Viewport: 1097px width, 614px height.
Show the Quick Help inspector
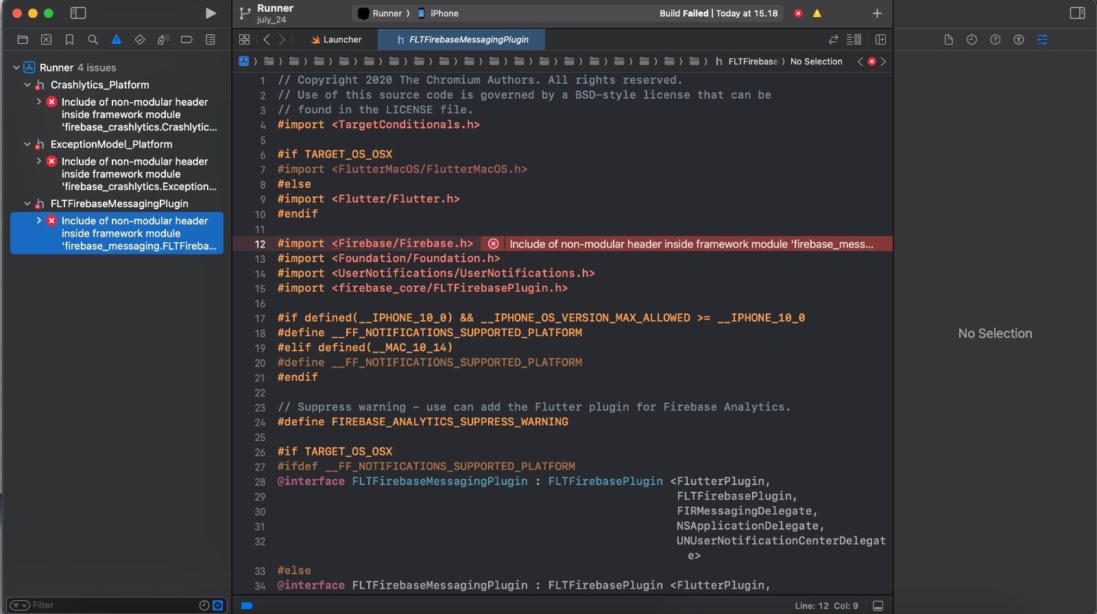995,40
